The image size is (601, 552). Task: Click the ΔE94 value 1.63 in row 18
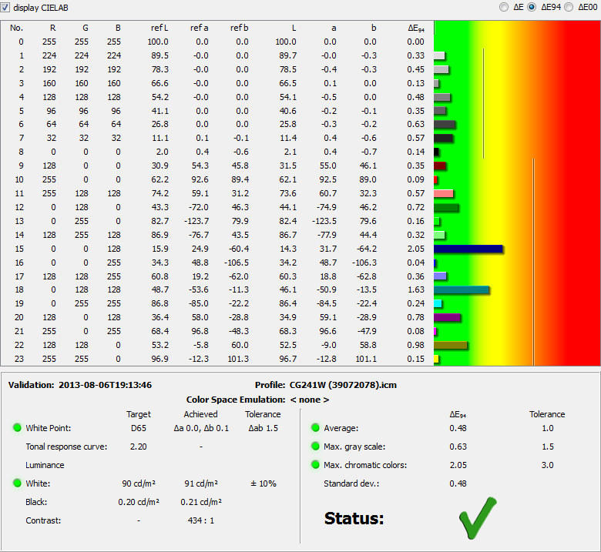pos(416,290)
